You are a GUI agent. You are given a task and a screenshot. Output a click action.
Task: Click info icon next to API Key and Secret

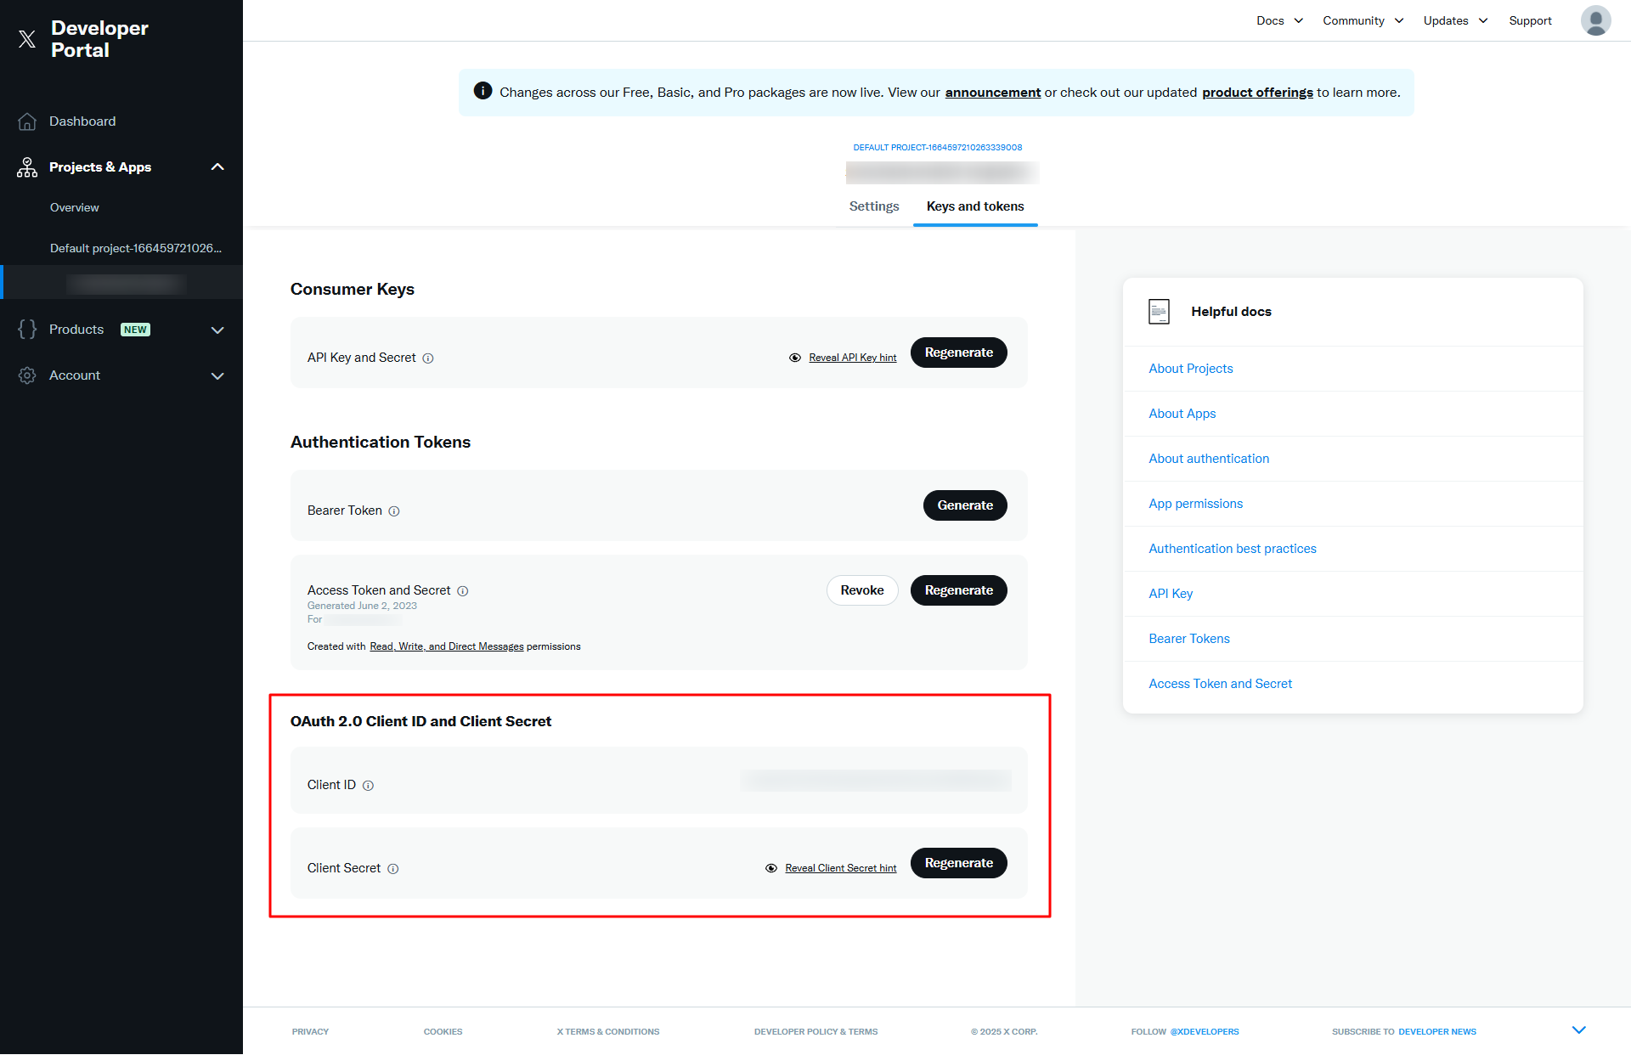point(428,358)
